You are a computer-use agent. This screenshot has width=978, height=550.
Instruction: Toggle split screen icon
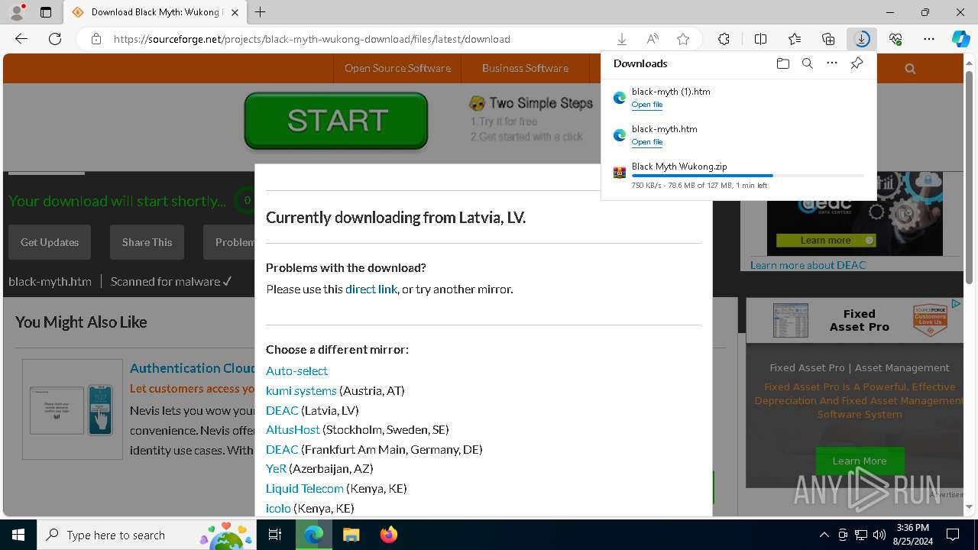760,39
